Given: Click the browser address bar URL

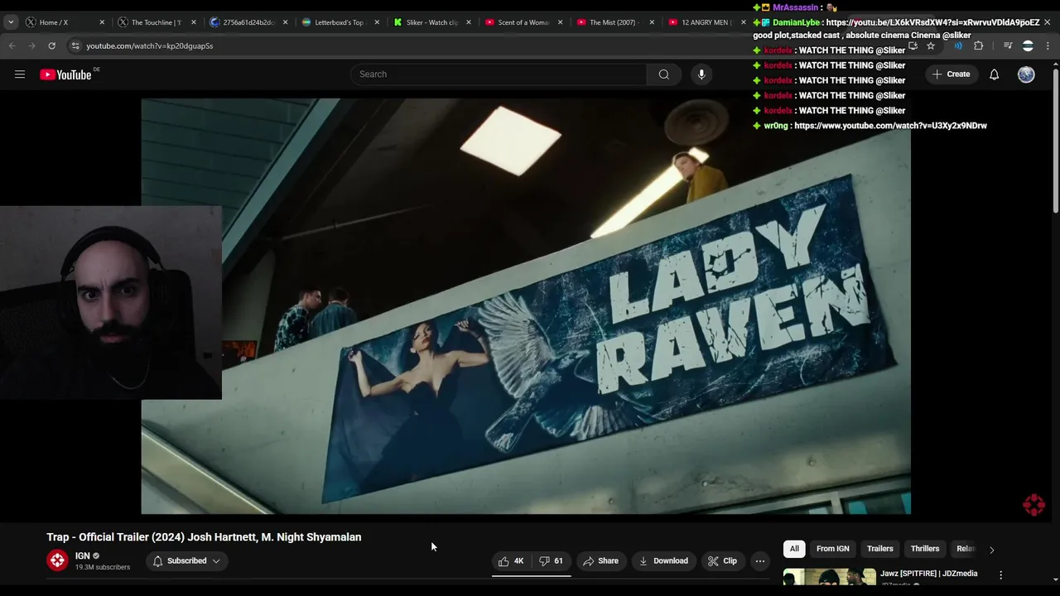Looking at the screenshot, I should tap(150, 46).
